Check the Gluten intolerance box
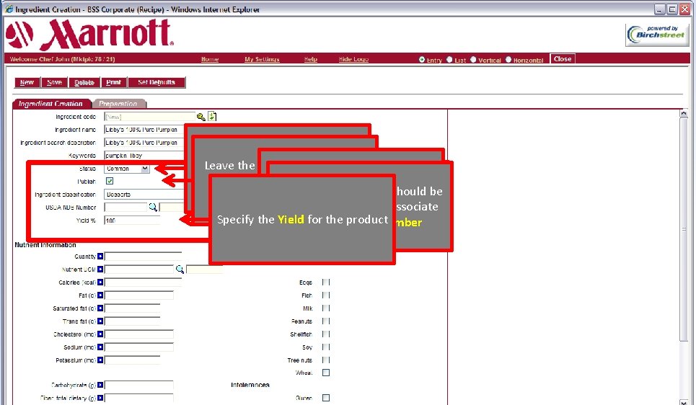 tap(326, 398)
